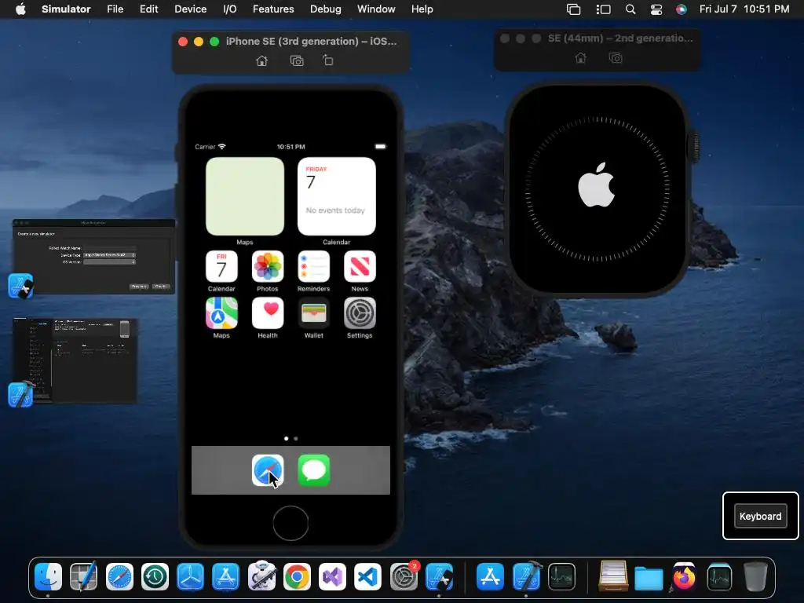
Task: Click the Rotate device icon in iPhone SE toolbar
Action: (x=328, y=61)
